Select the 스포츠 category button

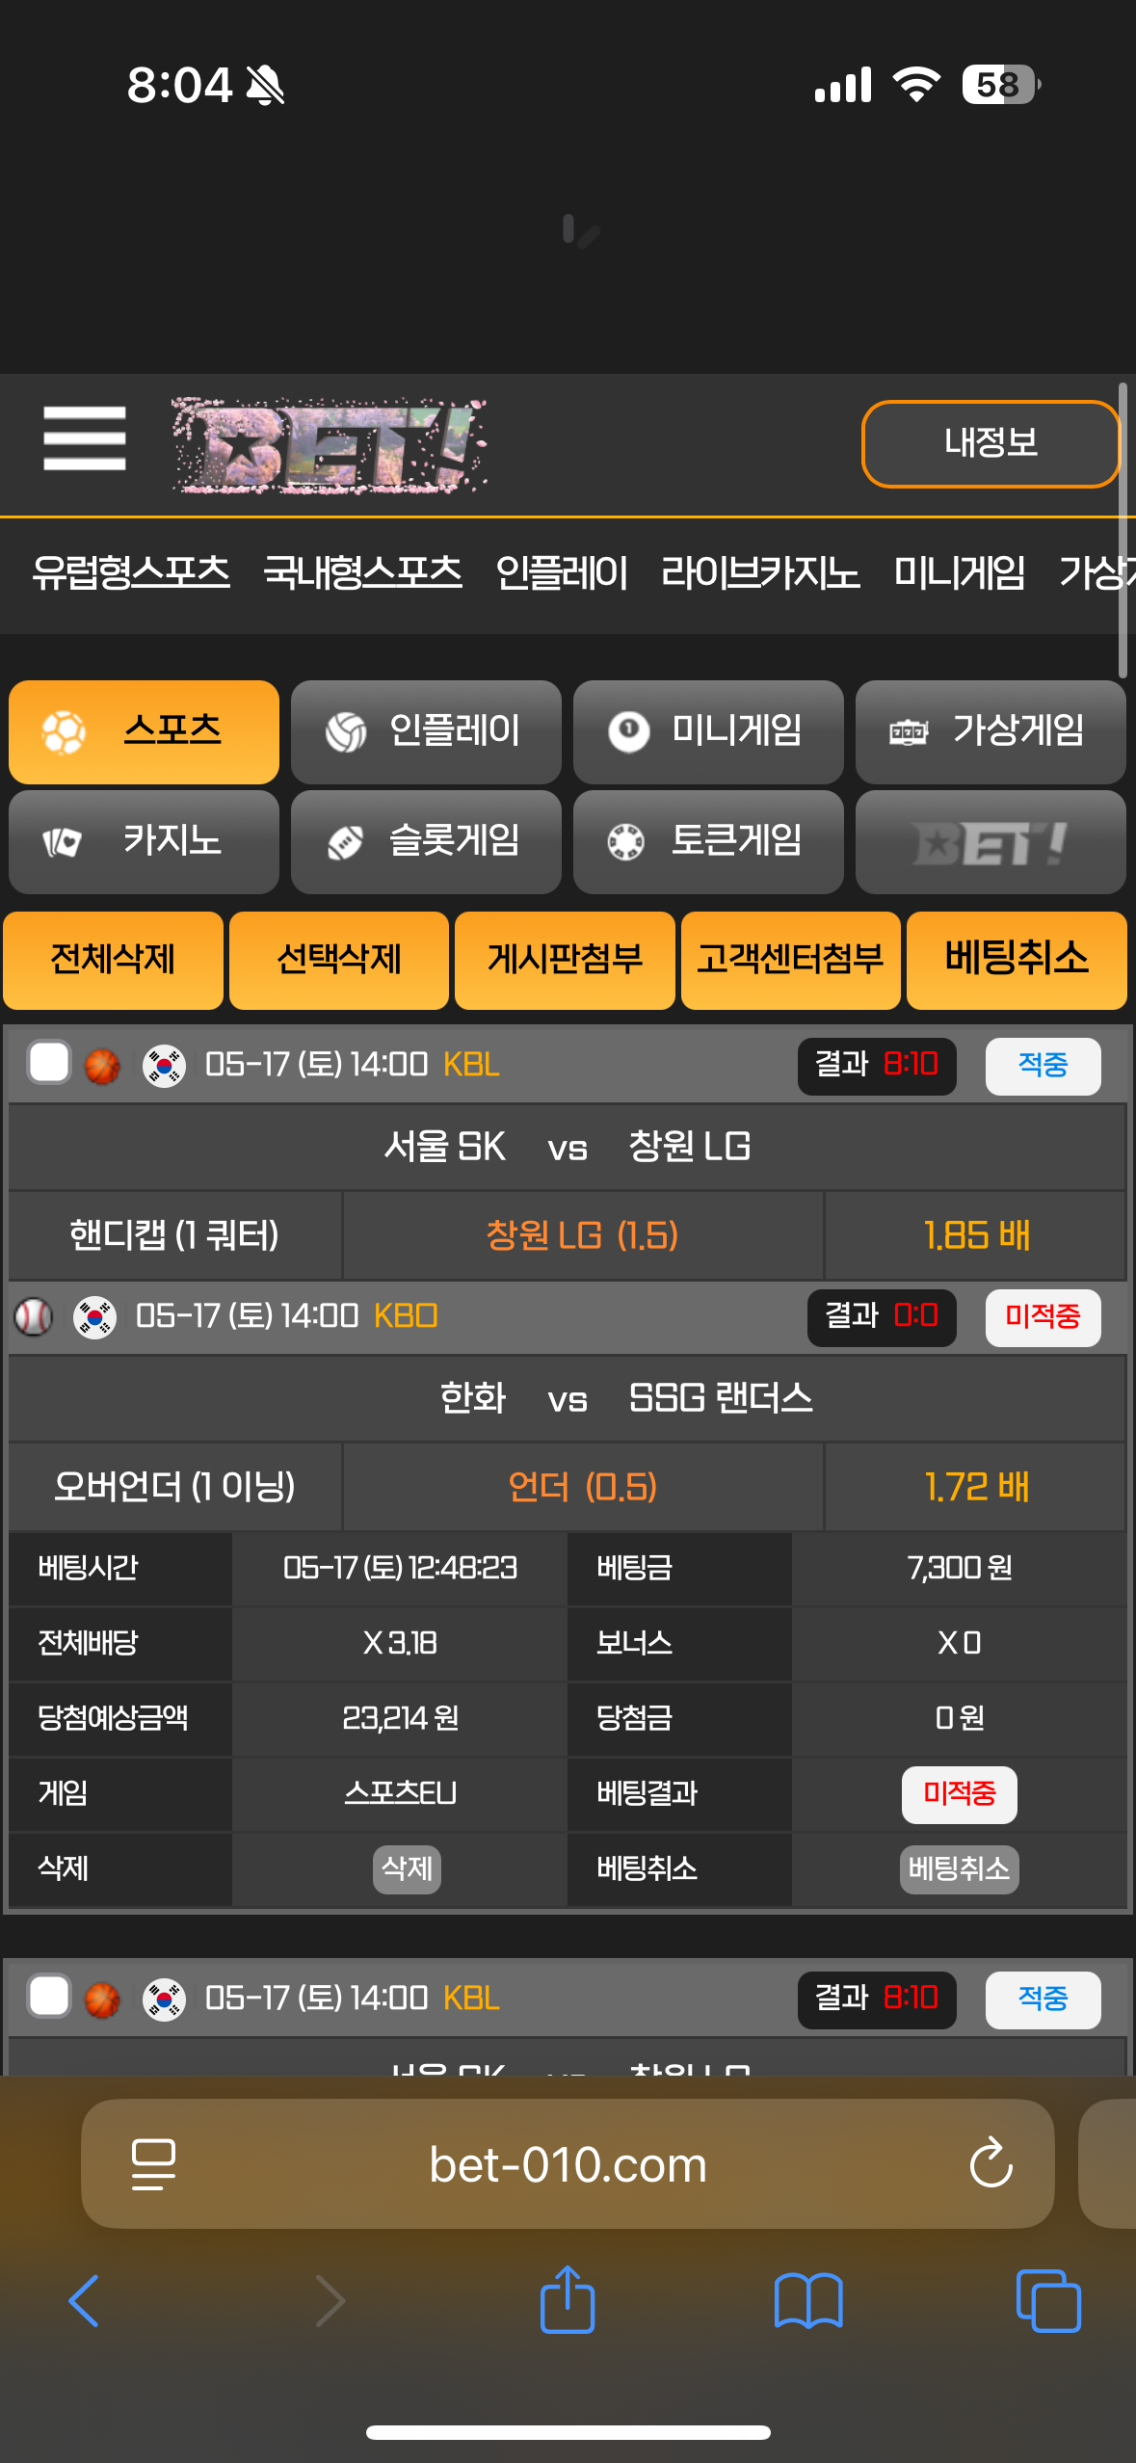tap(144, 731)
